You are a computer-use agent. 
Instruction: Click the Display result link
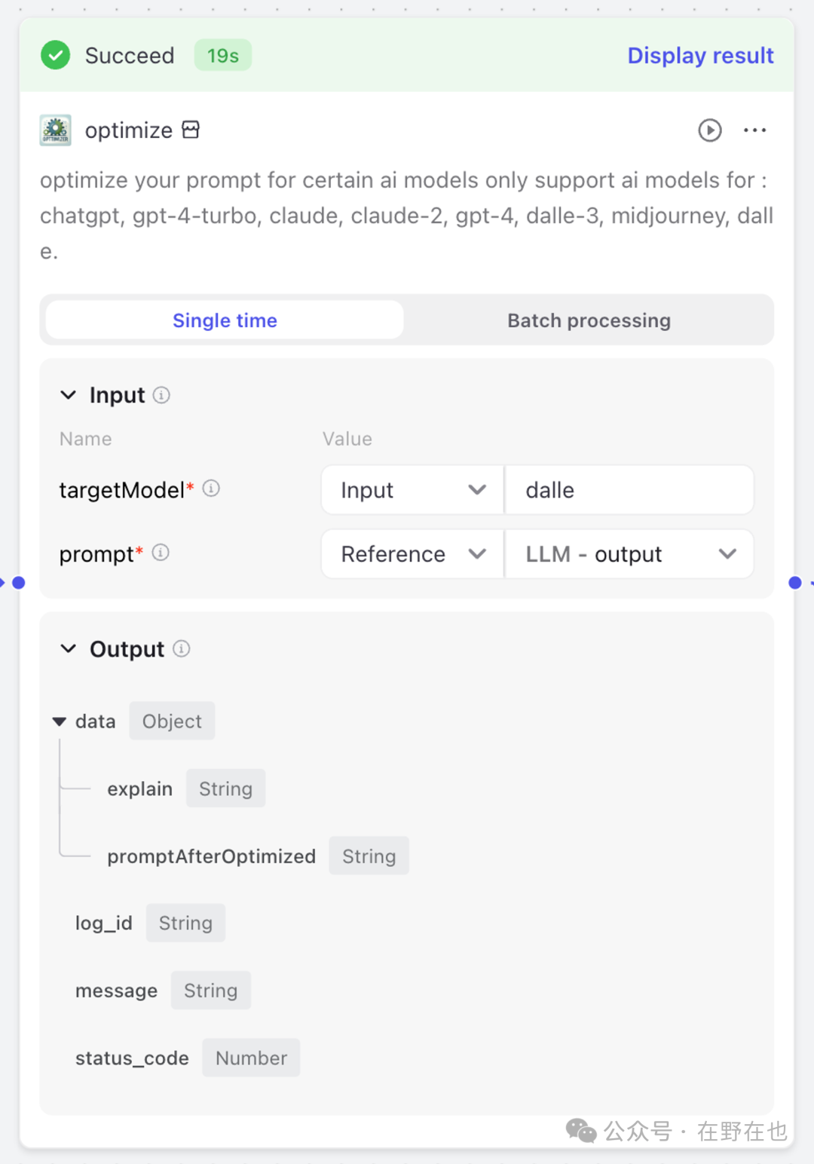pos(700,56)
